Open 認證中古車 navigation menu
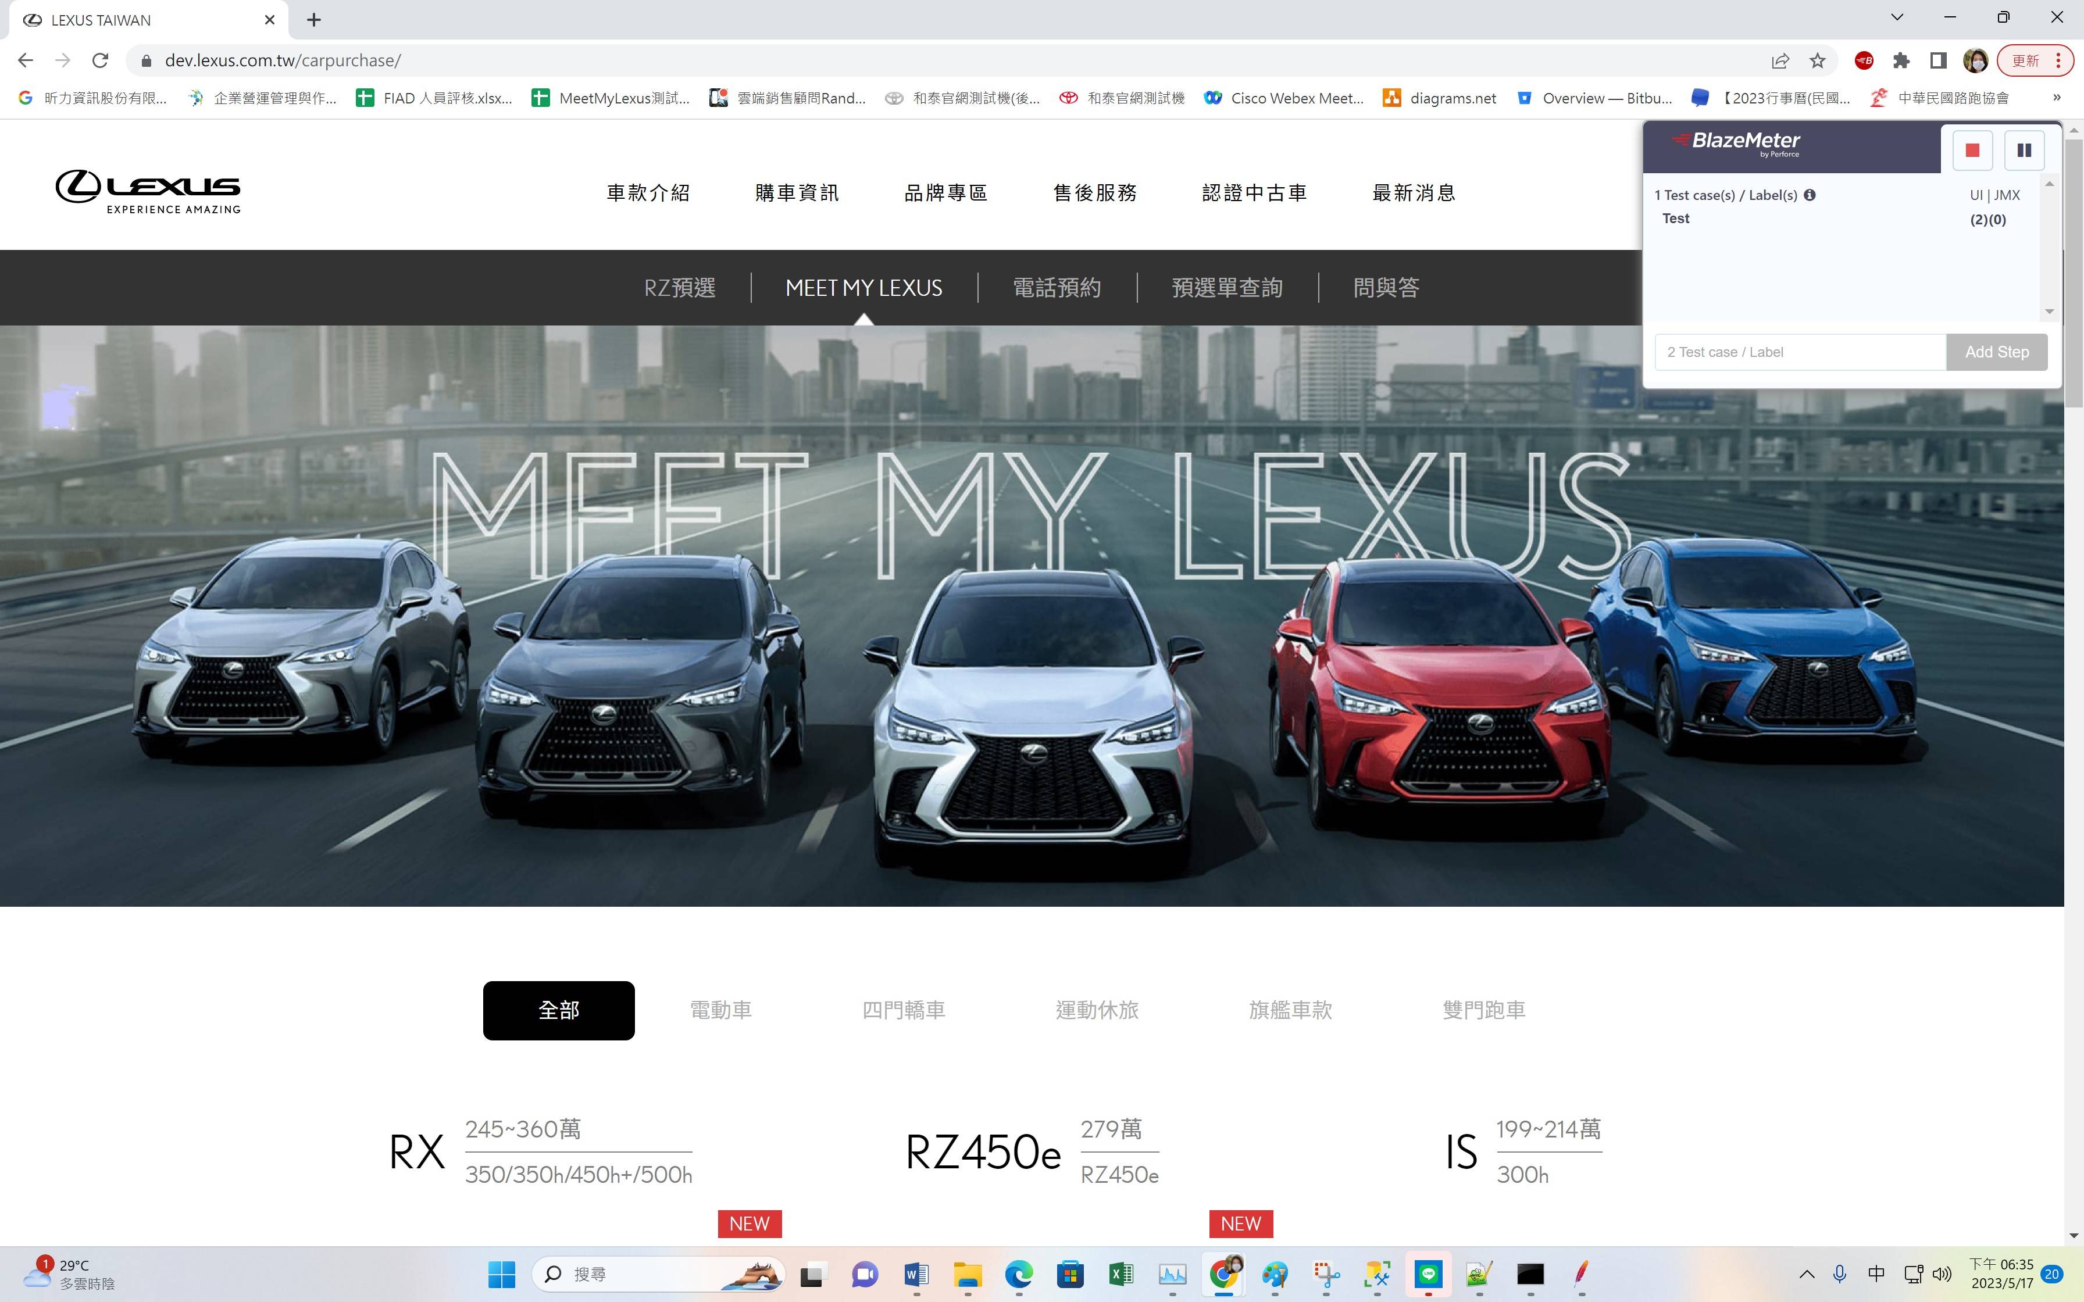This screenshot has width=2084, height=1302. click(1255, 193)
